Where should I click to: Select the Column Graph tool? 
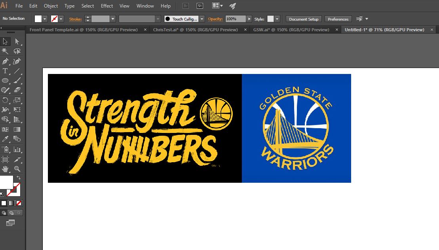(17, 150)
